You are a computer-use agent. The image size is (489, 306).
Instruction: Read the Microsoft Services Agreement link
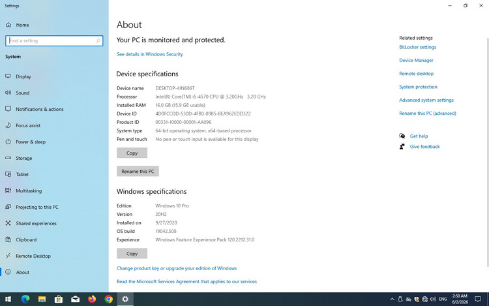click(187, 281)
